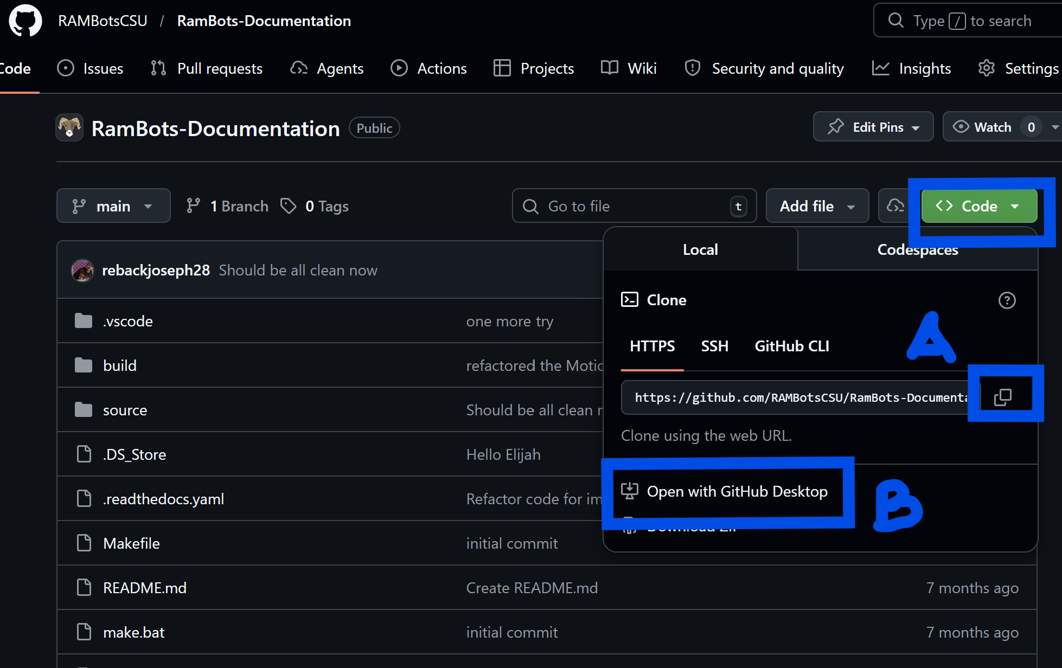Image resolution: width=1062 pixels, height=668 pixels.
Task: Open the Makefile file name
Action: coord(131,543)
